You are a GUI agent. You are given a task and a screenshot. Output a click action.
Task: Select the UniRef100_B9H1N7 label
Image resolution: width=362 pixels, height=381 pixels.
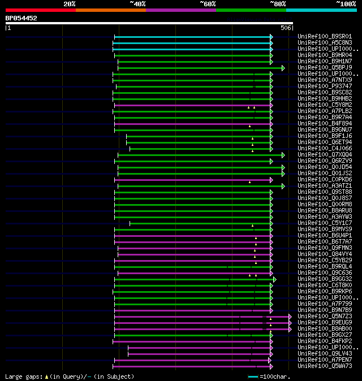tap(325, 62)
